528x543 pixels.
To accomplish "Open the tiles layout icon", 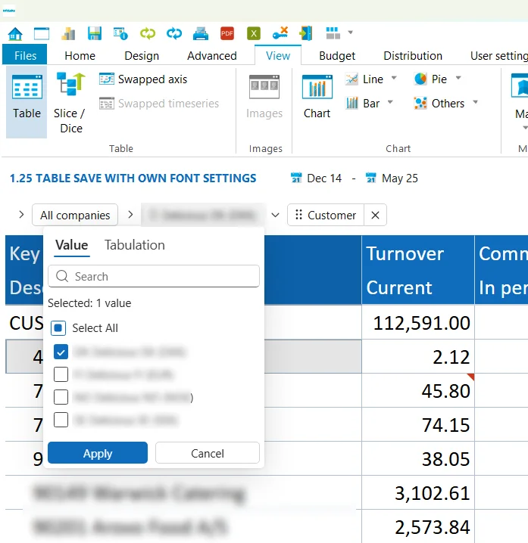I will (x=333, y=33).
